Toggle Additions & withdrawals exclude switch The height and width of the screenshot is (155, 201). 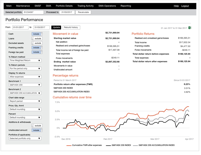(37, 126)
